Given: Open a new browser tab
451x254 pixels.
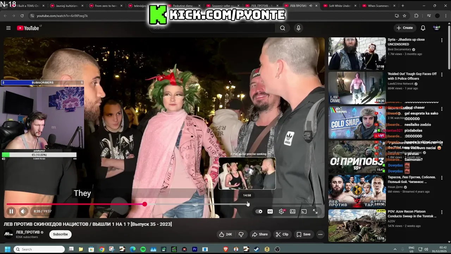Looking at the screenshot, I should pyautogui.click(x=403, y=6).
